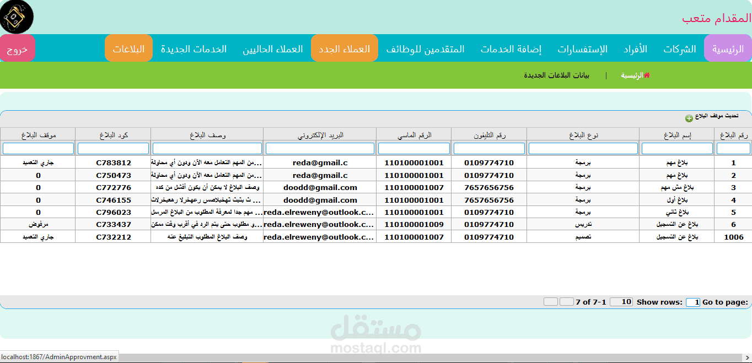The width and height of the screenshot is (752, 363).
Task: Click doodd@gmail.com in row 3
Action: coord(320,187)
